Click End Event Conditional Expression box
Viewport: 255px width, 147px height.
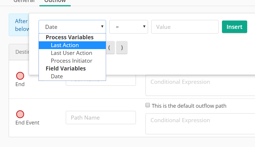[x=200, y=124]
